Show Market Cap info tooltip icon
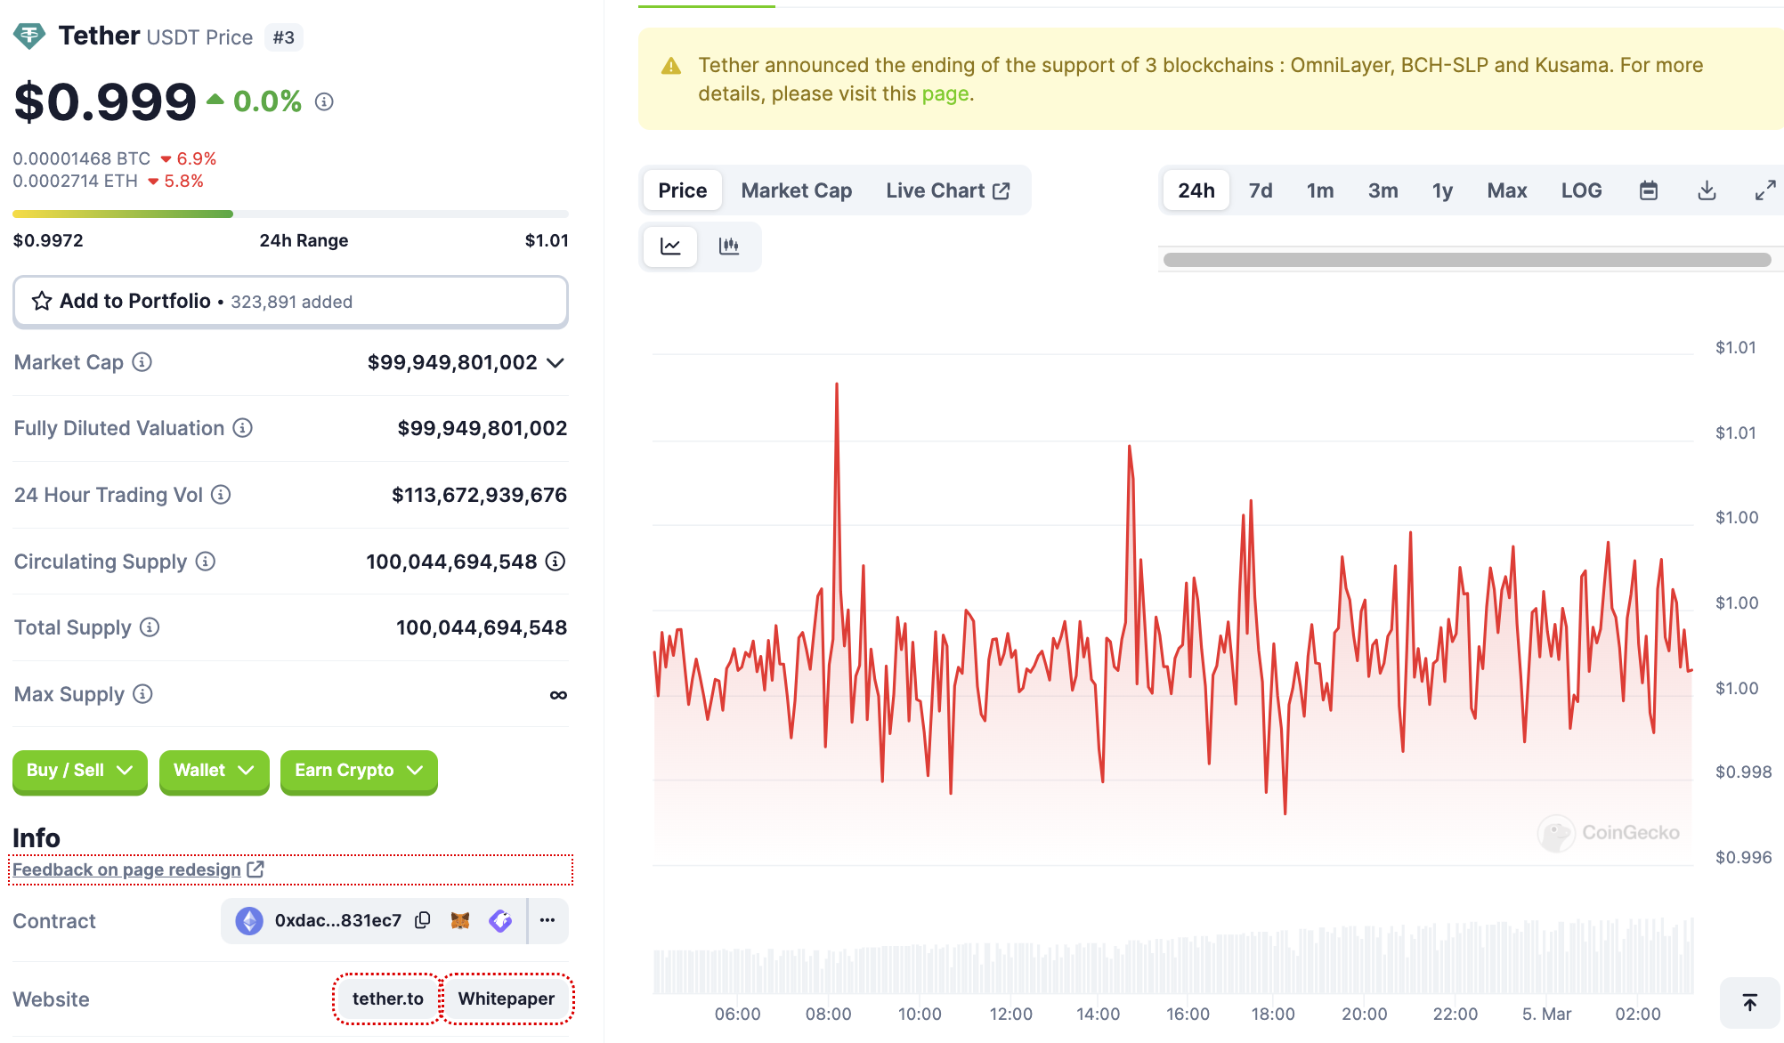Image resolution: width=1784 pixels, height=1043 pixels. coord(142,362)
